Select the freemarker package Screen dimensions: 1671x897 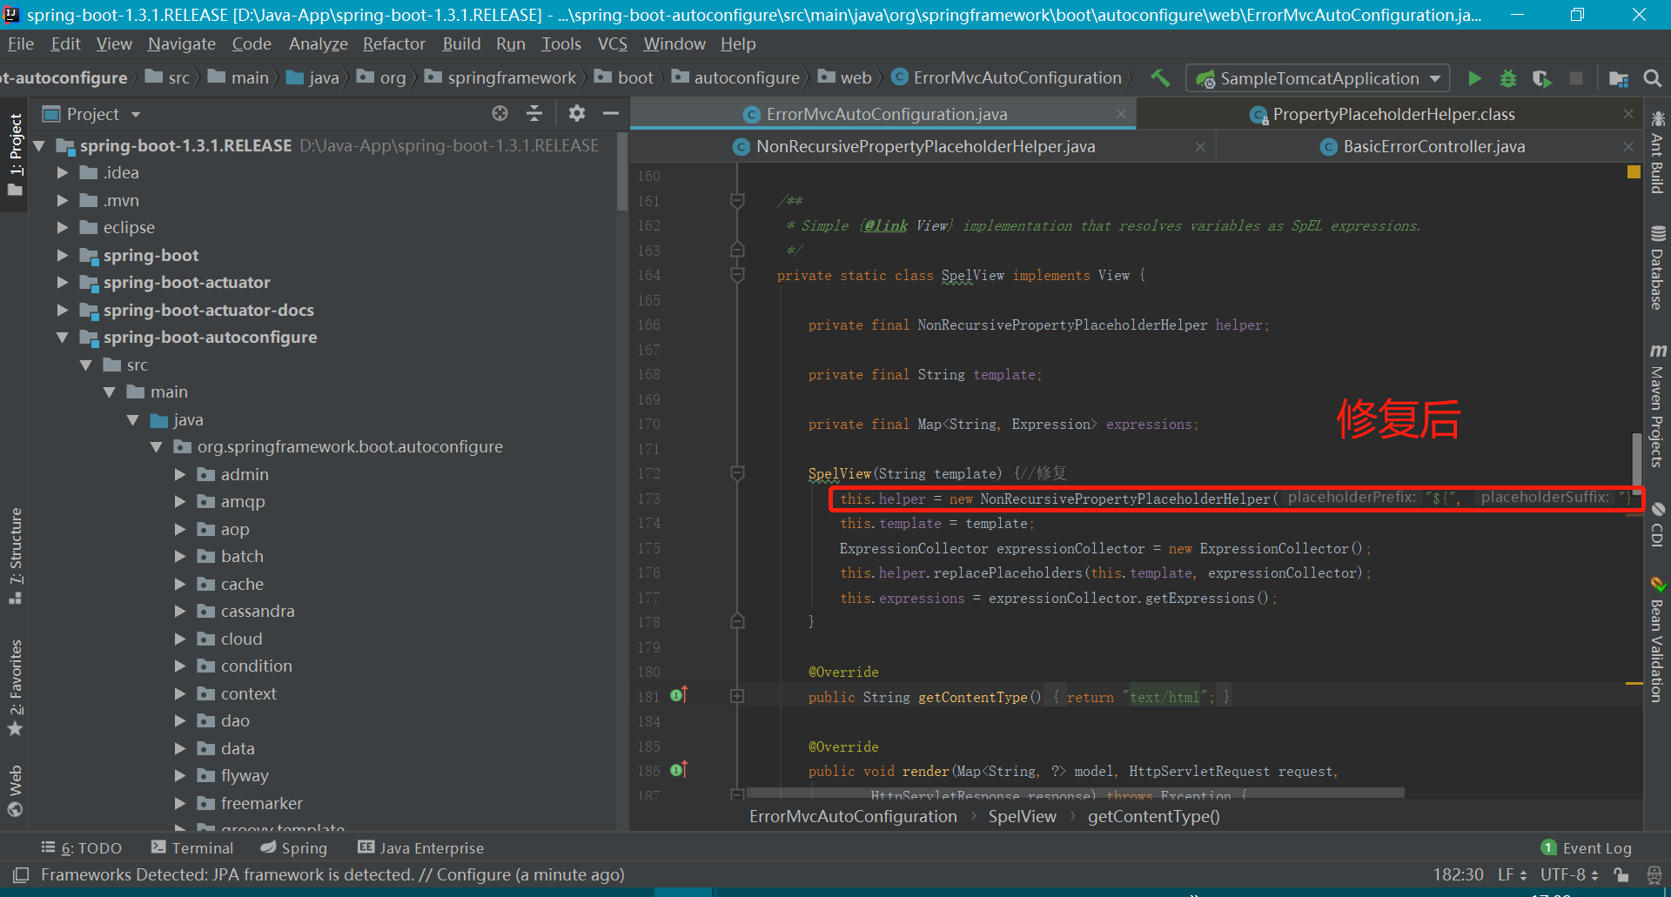coord(262,804)
